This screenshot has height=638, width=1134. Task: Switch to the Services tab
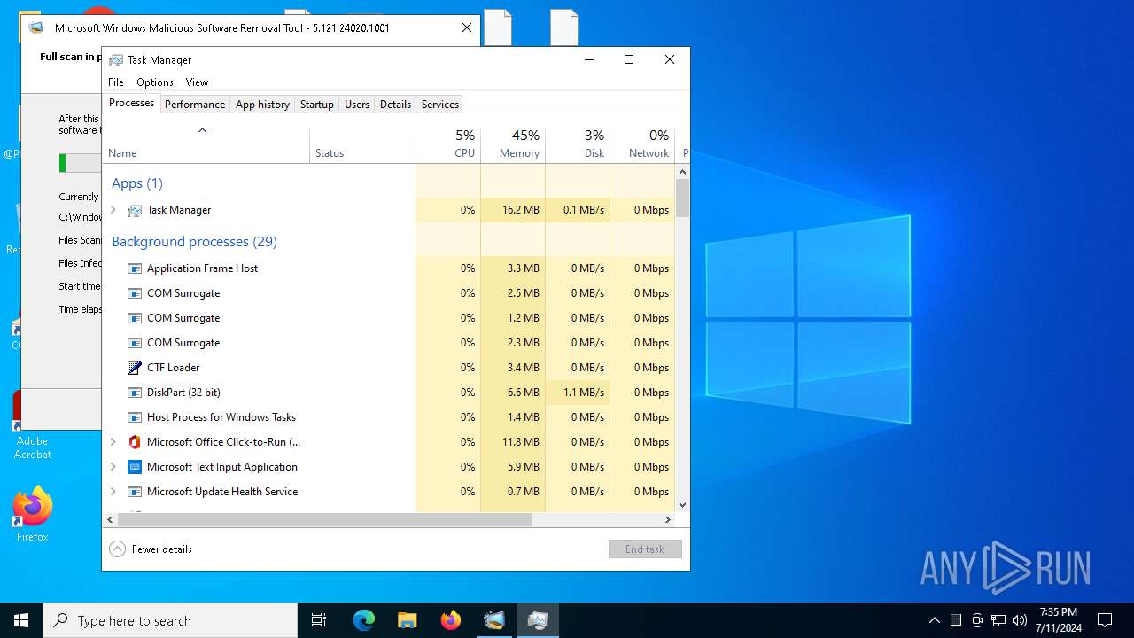click(440, 105)
